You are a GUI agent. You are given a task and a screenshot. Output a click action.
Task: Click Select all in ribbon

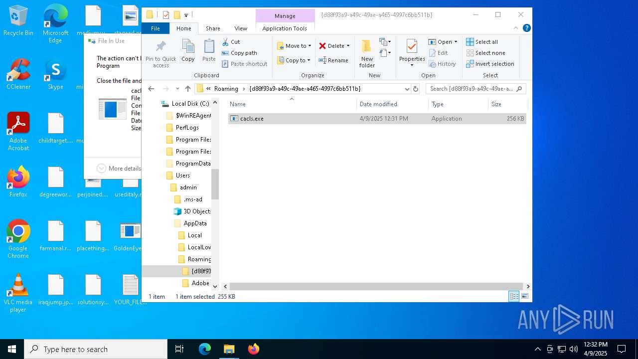click(482, 42)
